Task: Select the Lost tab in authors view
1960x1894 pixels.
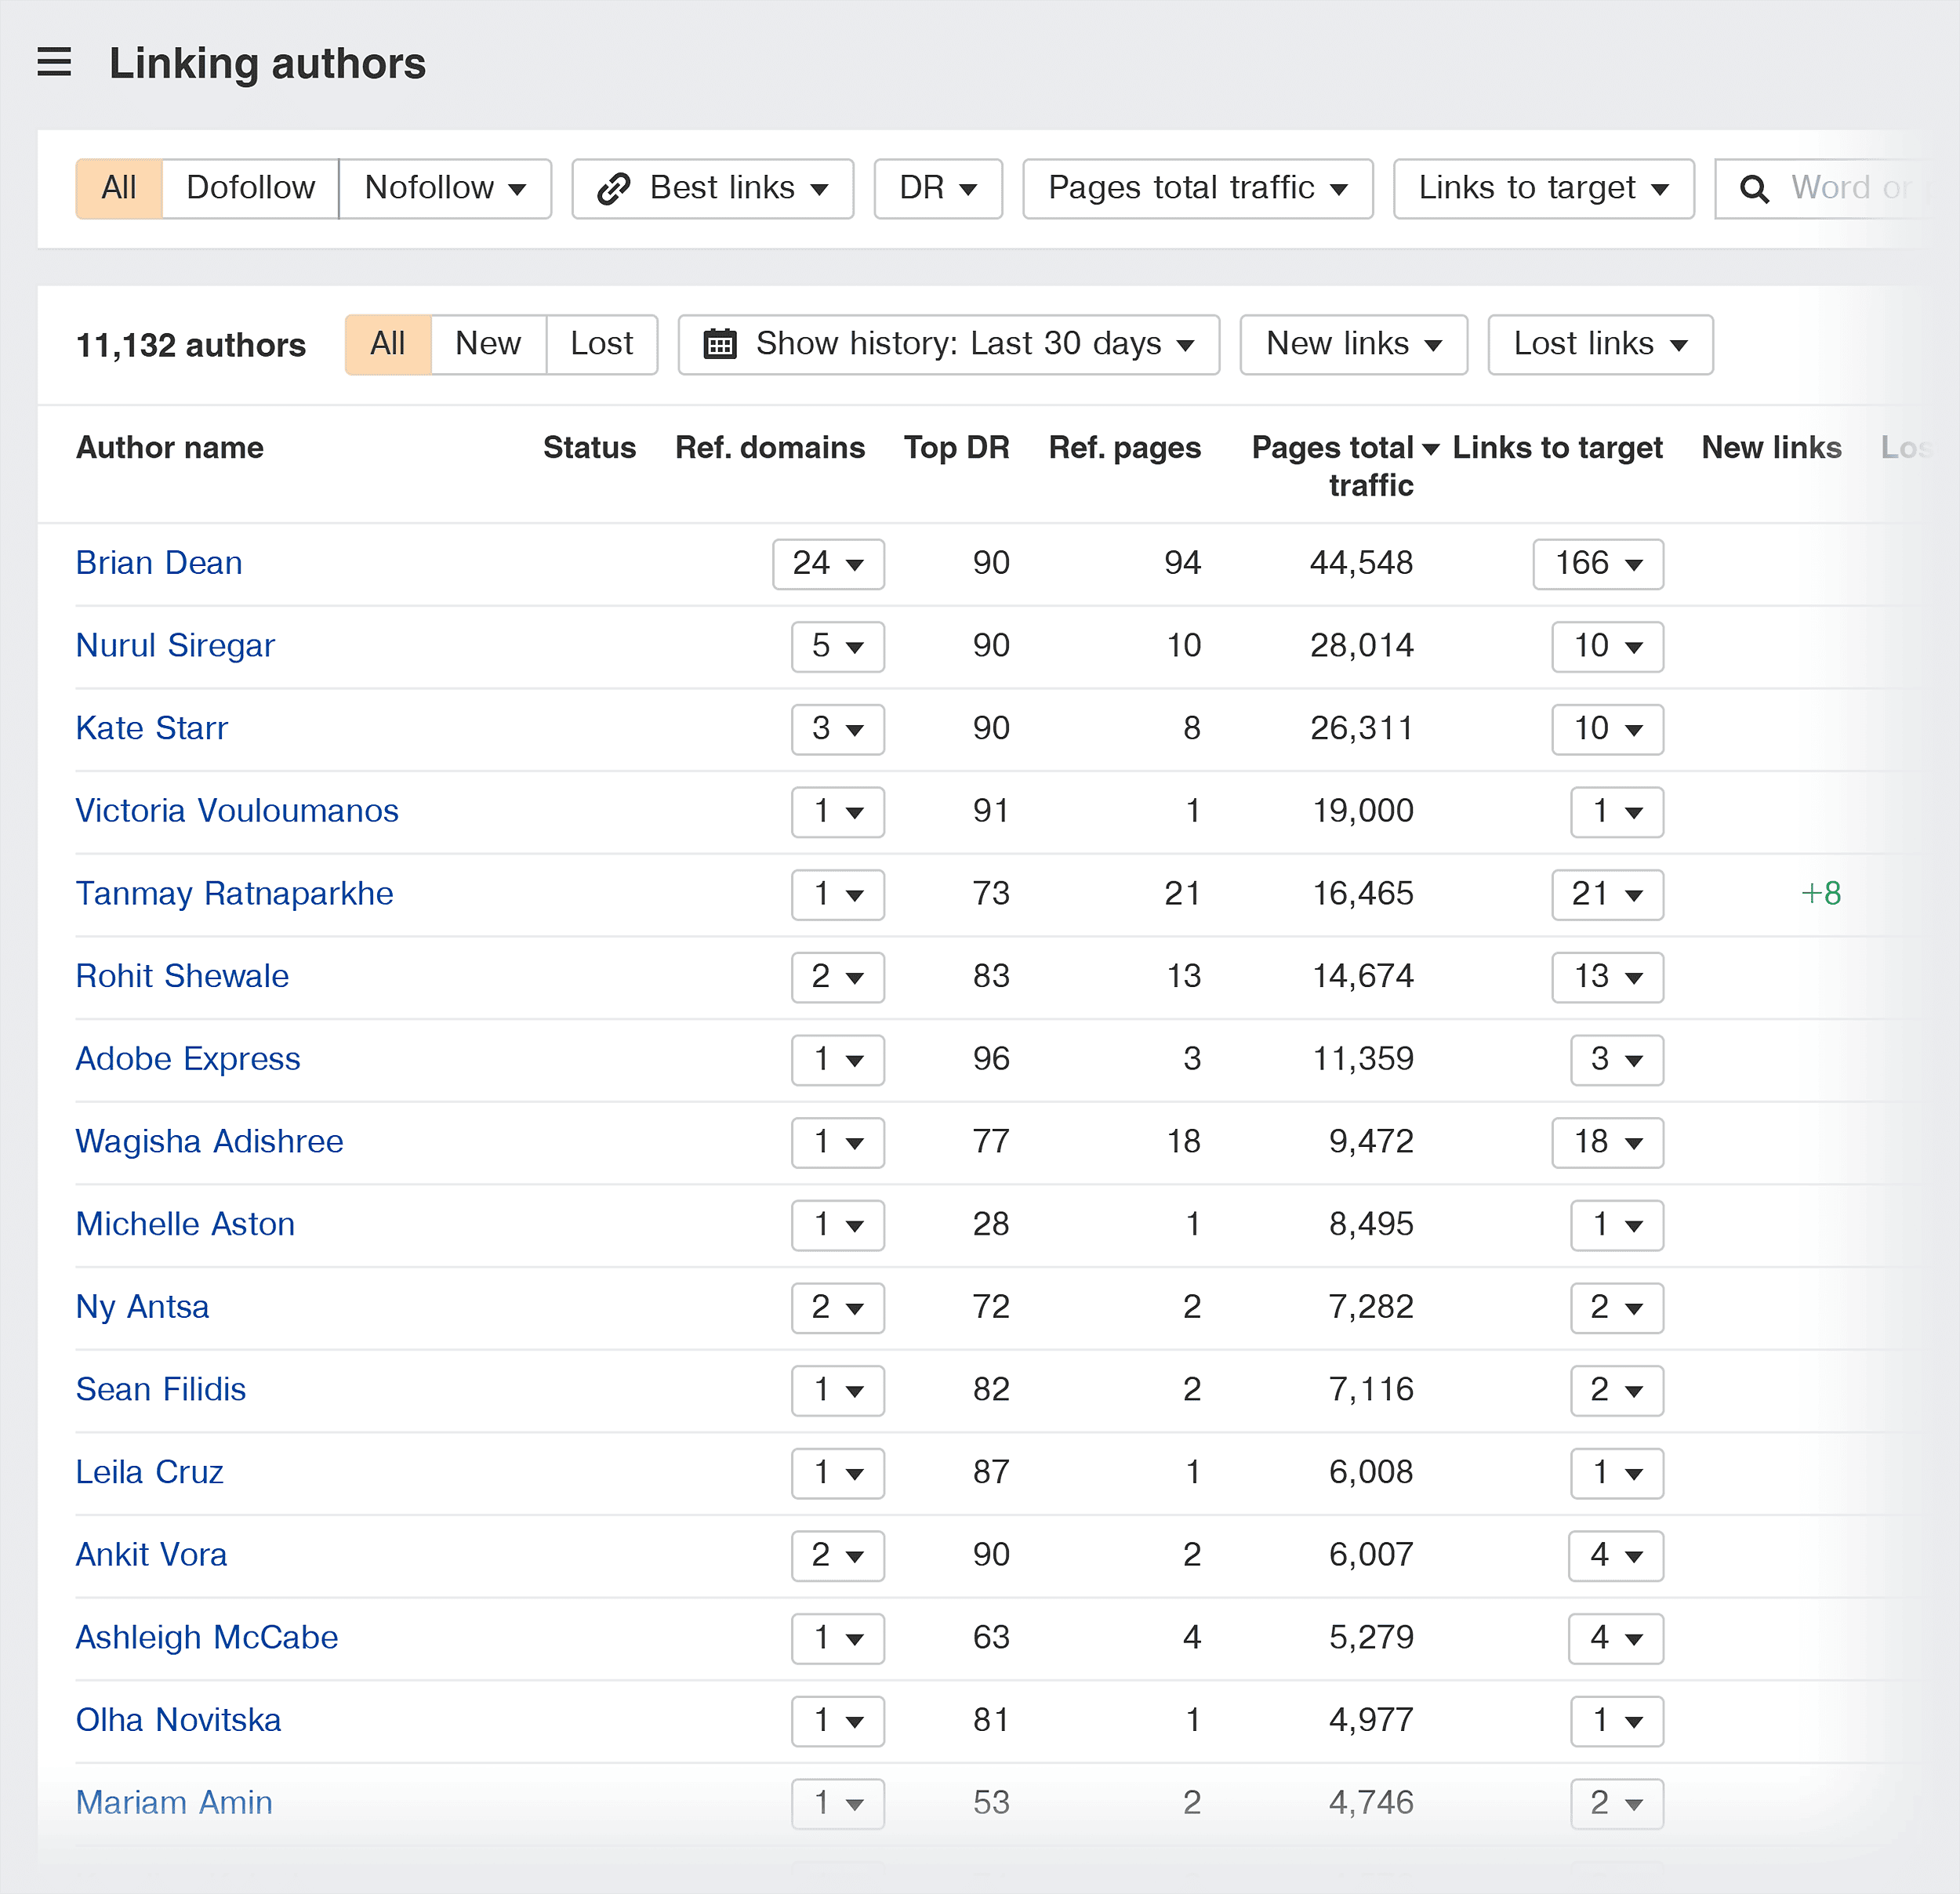Action: pyautogui.click(x=601, y=344)
